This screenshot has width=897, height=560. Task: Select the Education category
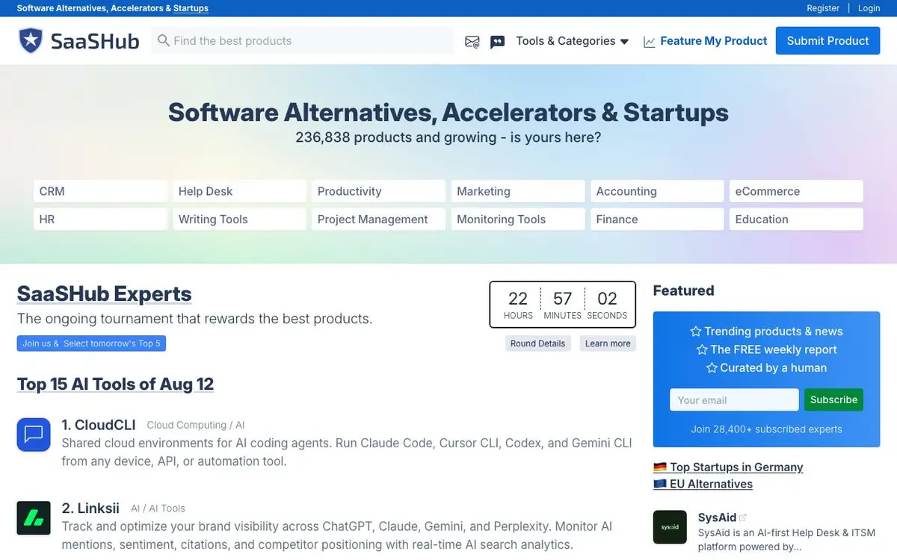pos(796,220)
